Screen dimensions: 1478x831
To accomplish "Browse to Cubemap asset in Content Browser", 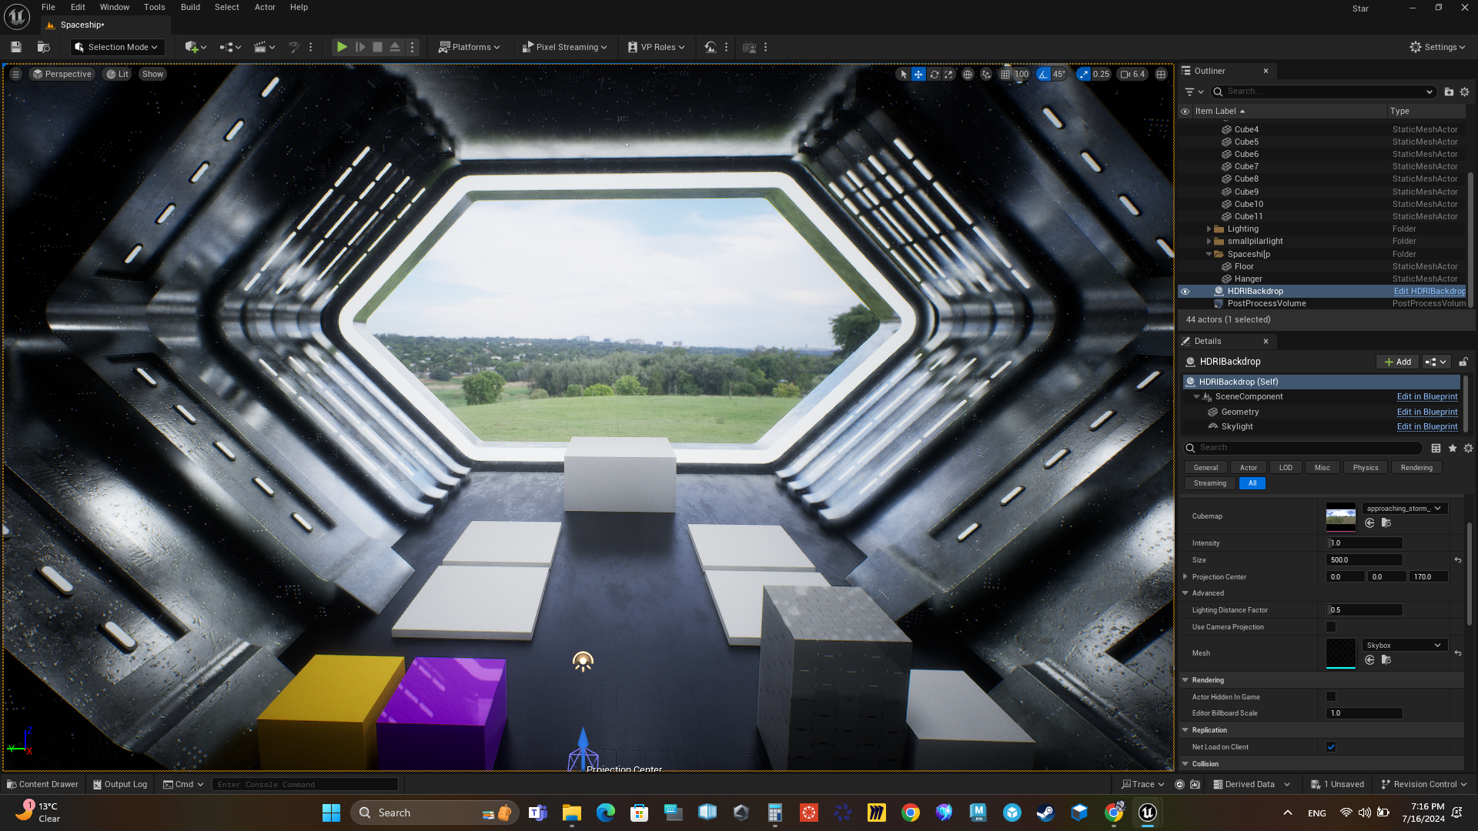I will coord(1386,523).
